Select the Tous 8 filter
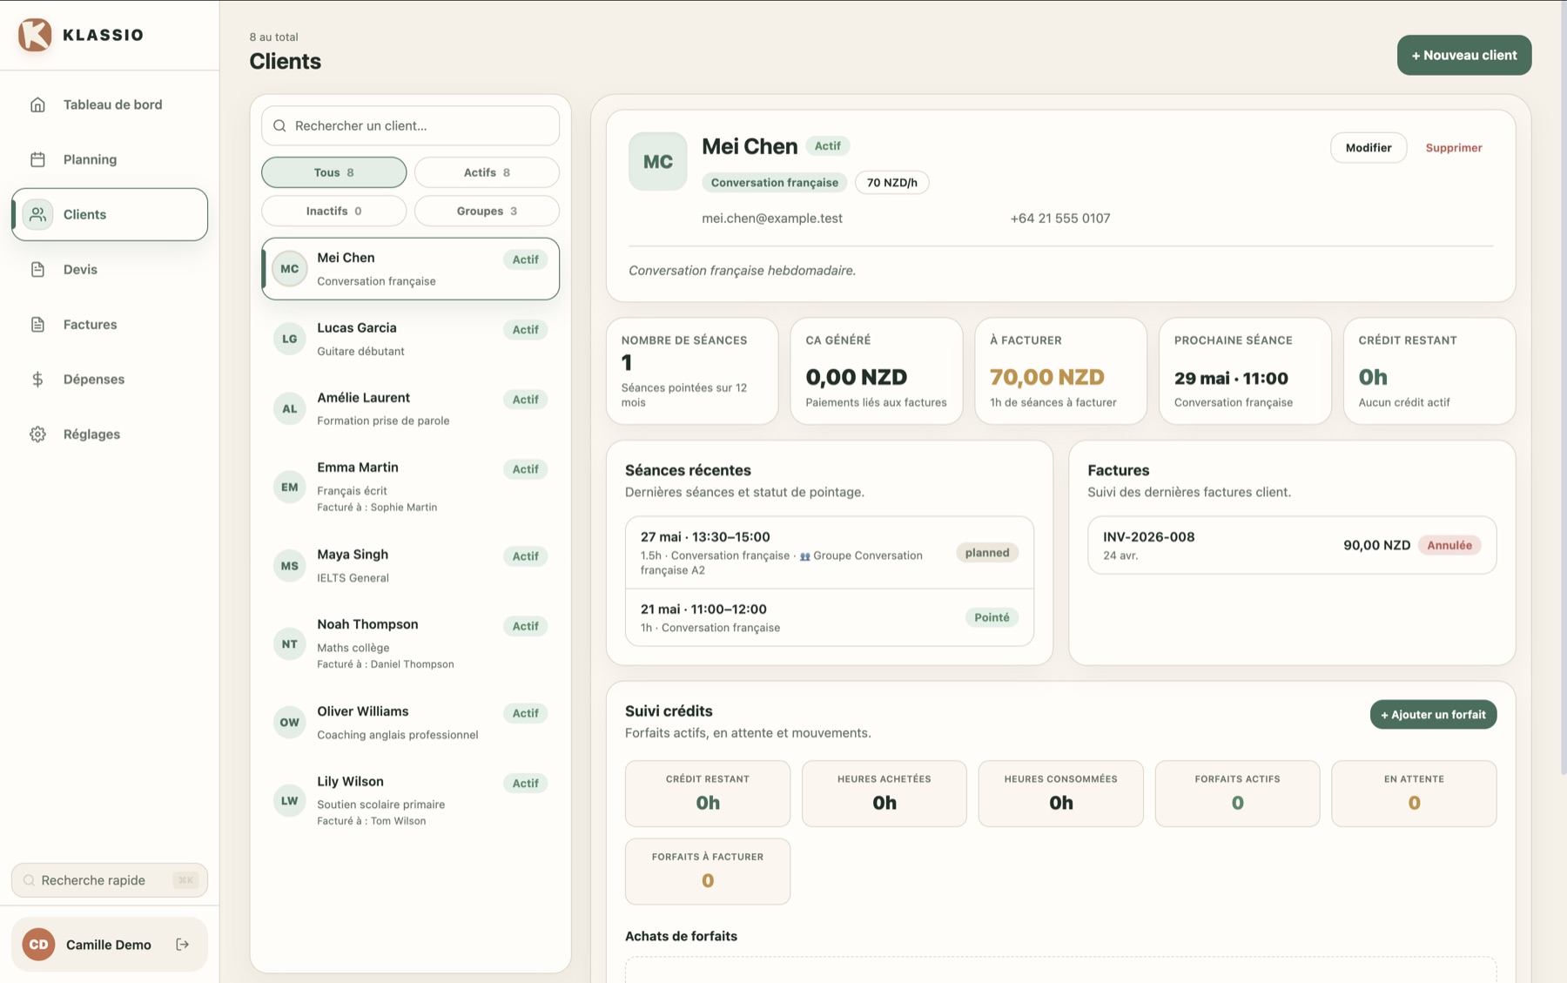Image resolution: width=1567 pixels, height=983 pixels. pos(333,172)
